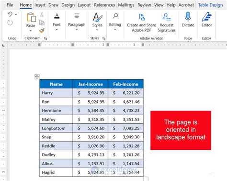Open the Editor tool
This screenshot has width=227, height=181.
[x=206, y=20]
